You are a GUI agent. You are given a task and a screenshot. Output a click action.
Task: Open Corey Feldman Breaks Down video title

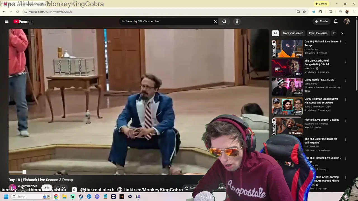pos(321,100)
